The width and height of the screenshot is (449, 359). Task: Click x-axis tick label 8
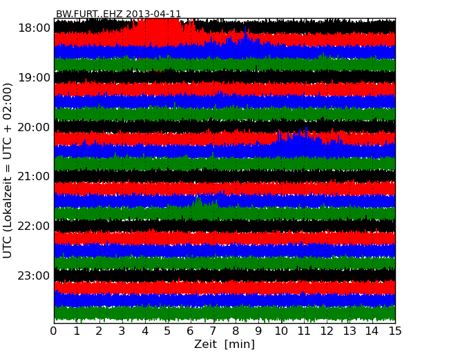(x=236, y=331)
